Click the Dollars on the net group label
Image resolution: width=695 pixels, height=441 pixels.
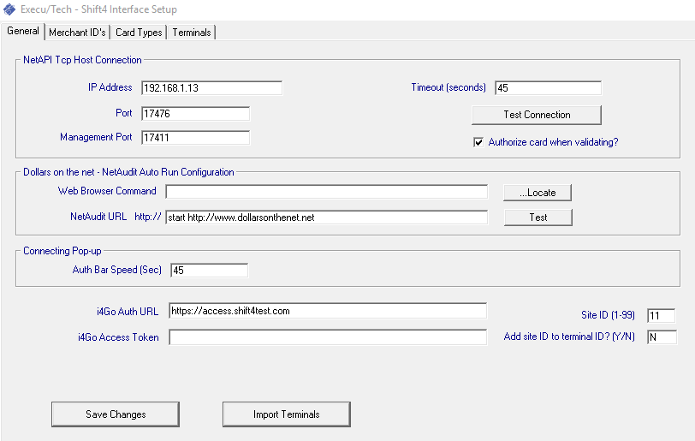[128, 172]
